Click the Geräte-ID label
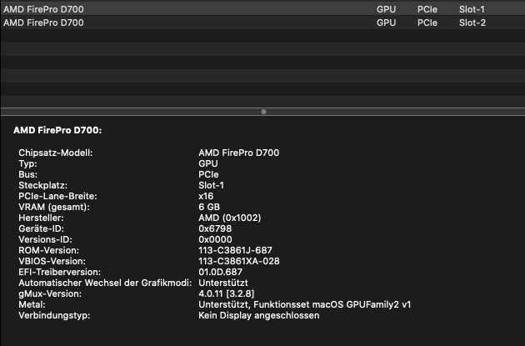Screen dimensions: 525x346 [41, 228]
